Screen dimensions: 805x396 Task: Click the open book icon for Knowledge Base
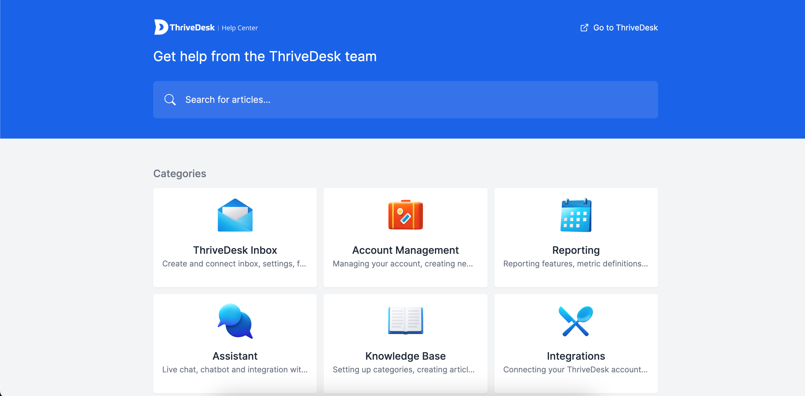(x=405, y=320)
